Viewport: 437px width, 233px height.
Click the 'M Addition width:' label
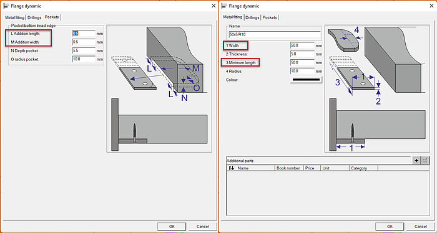point(25,42)
